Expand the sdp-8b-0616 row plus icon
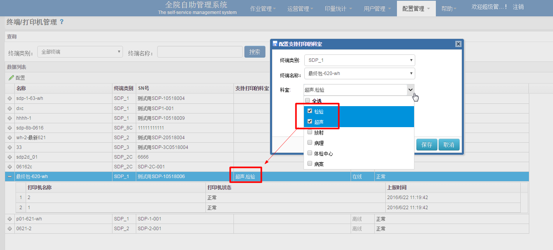The height and width of the screenshot is (250, 553). tap(10, 128)
